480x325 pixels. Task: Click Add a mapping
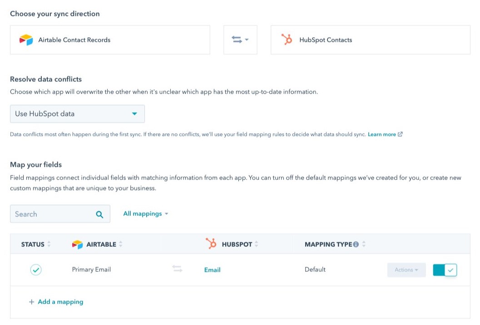pos(60,302)
